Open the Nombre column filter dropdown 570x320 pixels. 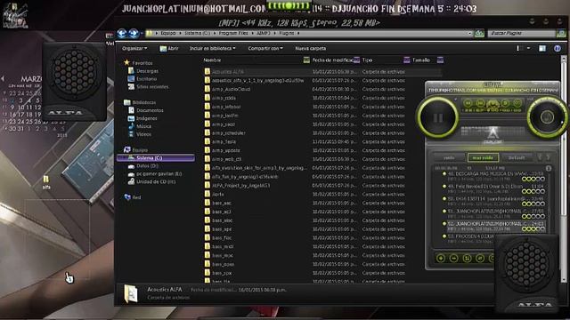click(x=306, y=60)
